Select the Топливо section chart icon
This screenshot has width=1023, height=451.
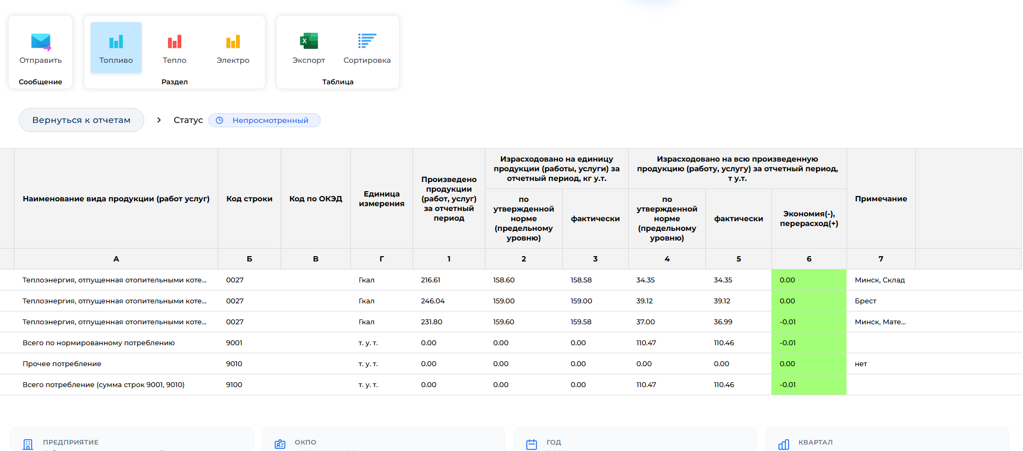coord(116,42)
